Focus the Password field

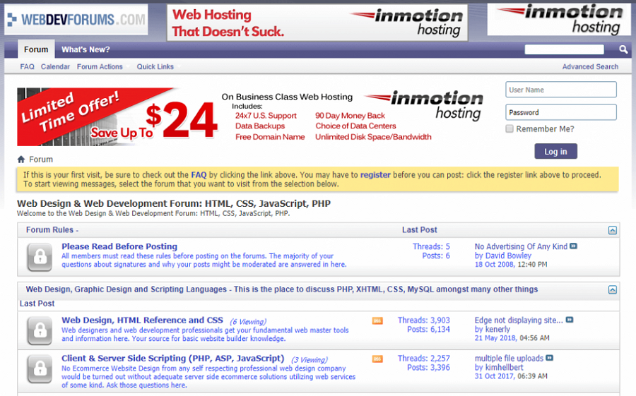[561, 112]
